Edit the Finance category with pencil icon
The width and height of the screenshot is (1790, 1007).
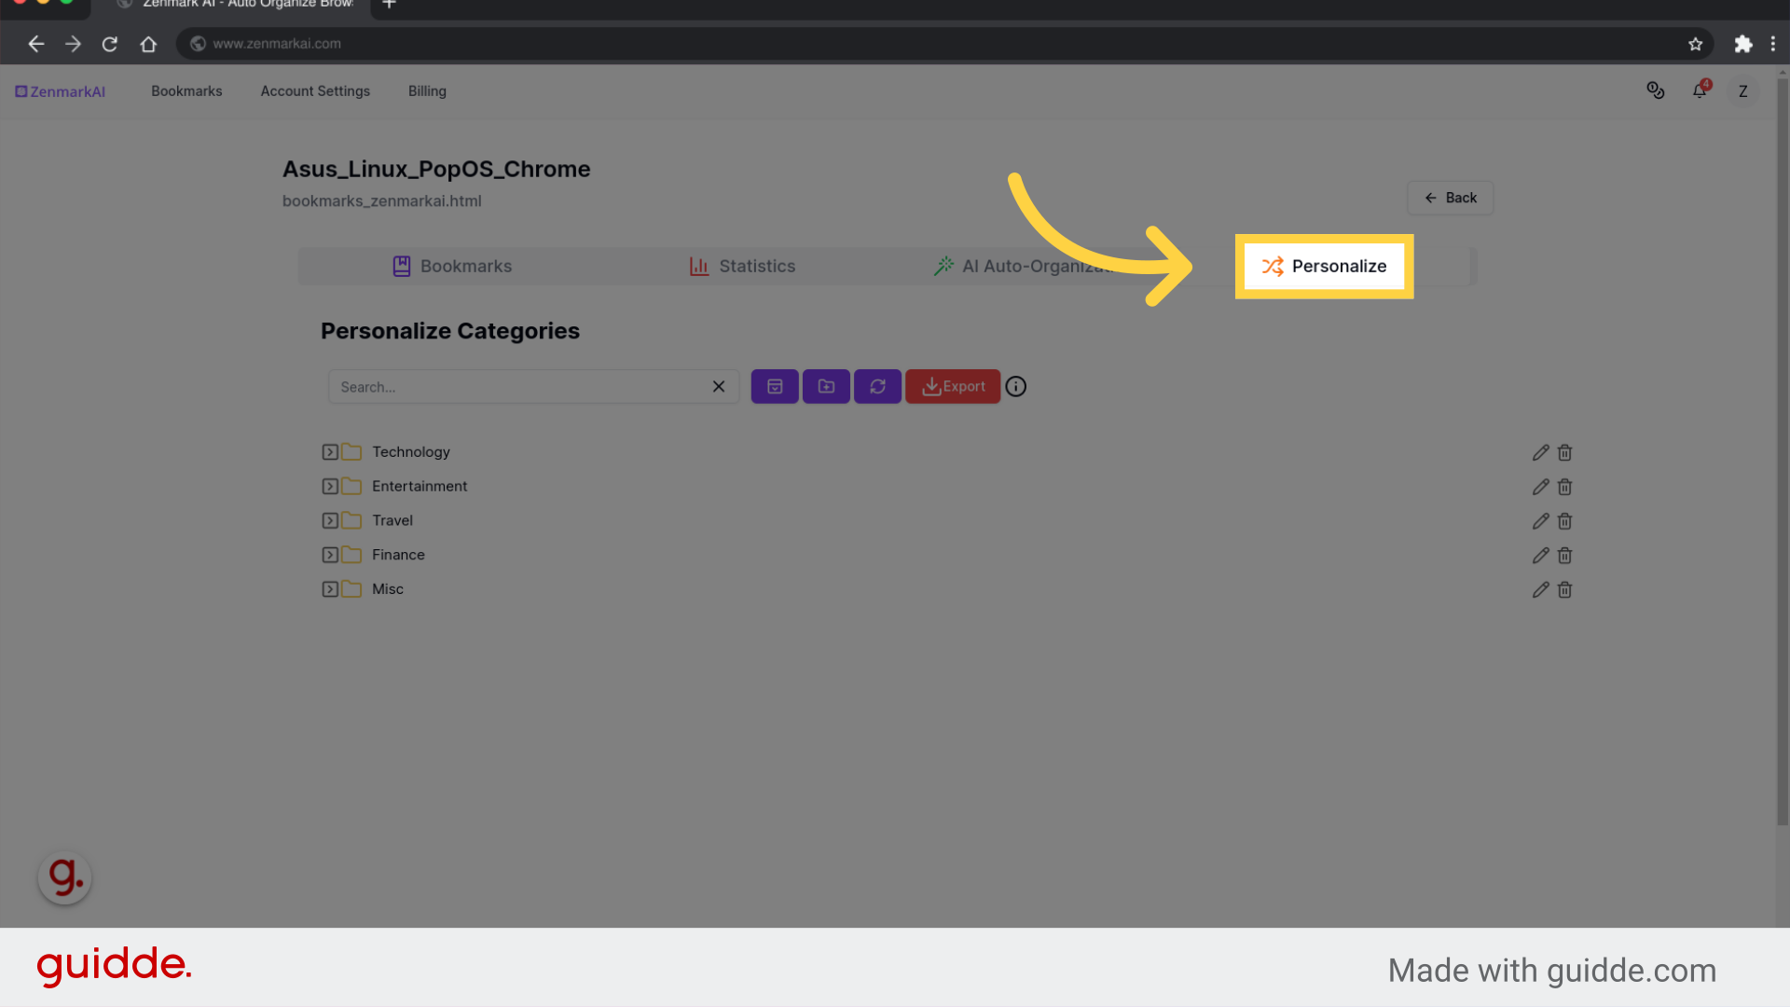(x=1540, y=556)
